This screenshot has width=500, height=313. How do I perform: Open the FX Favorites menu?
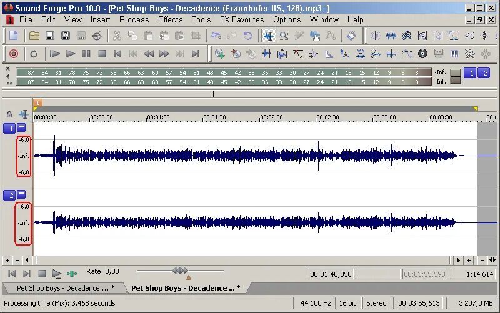tap(242, 20)
